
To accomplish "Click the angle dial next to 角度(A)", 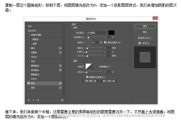I will pyautogui.click(x=89, y=42).
